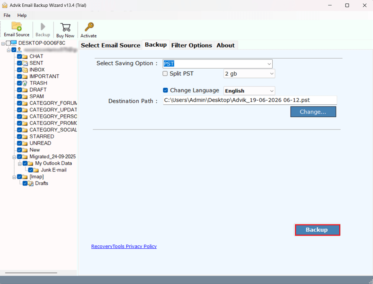The height and width of the screenshot is (284, 373).
Task: Click the Destination Path text field
Action: tap(250, 100)
